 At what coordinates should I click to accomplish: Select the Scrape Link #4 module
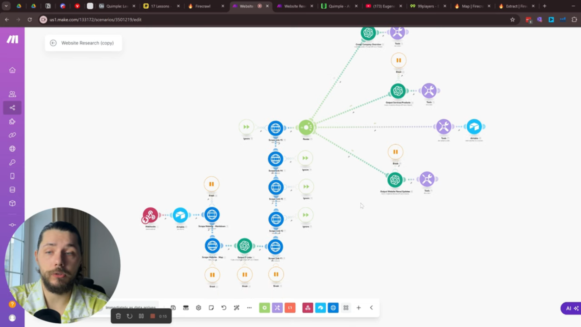[276, 159]
